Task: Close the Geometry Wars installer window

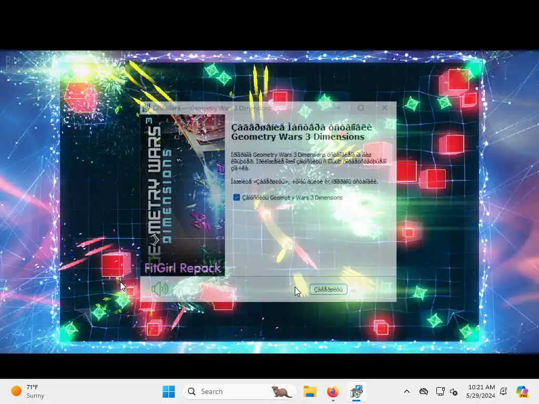Action: pos(384,108)
